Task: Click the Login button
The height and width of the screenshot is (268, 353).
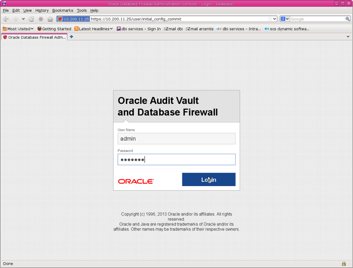Action: point(208,180)
